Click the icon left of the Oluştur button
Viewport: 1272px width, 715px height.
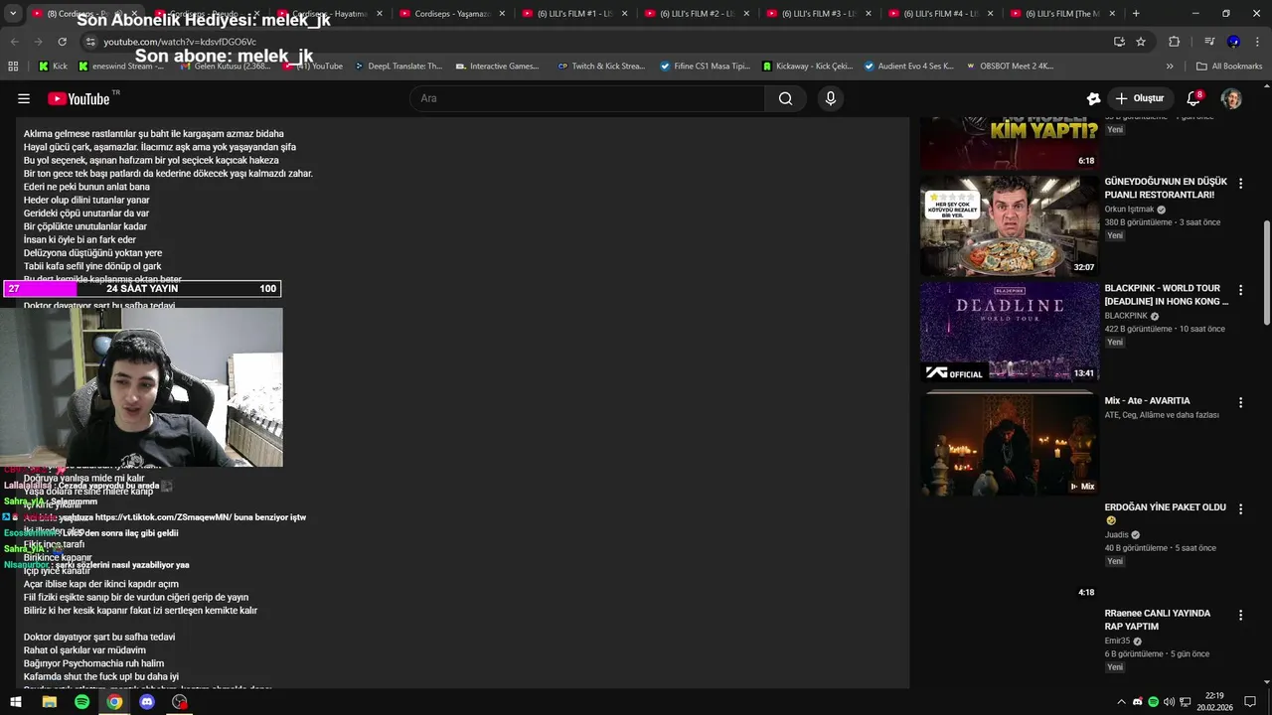pyautogui.click(x=1093, y=98)
